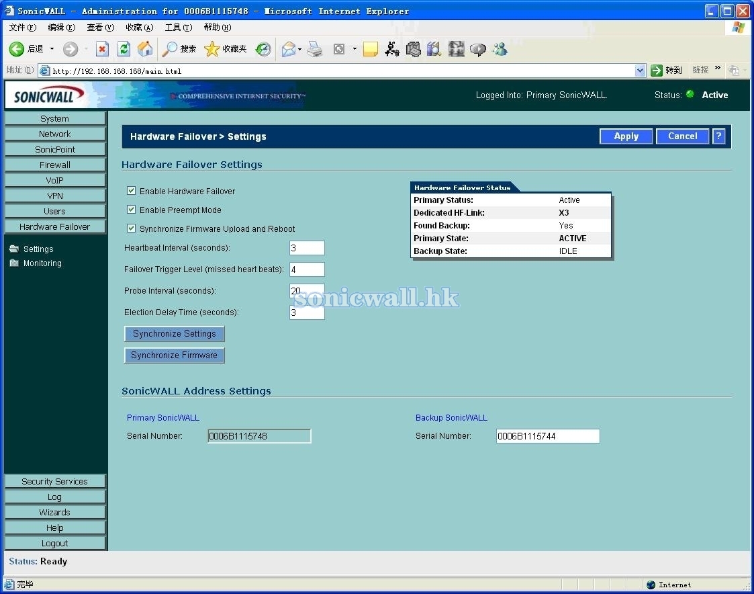Open Back button history dropdown arrow

(52, 48)
